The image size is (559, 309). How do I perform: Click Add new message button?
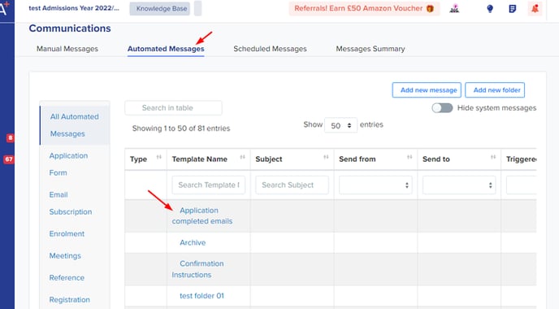pos(427,90)
